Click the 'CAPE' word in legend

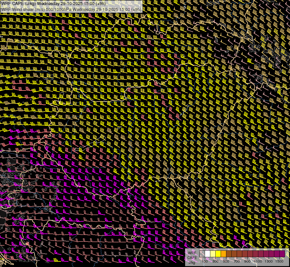click(x=192, y=258)
